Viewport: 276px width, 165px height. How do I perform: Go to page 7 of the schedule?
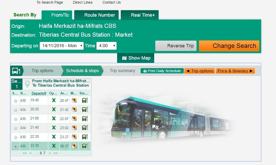44,153
